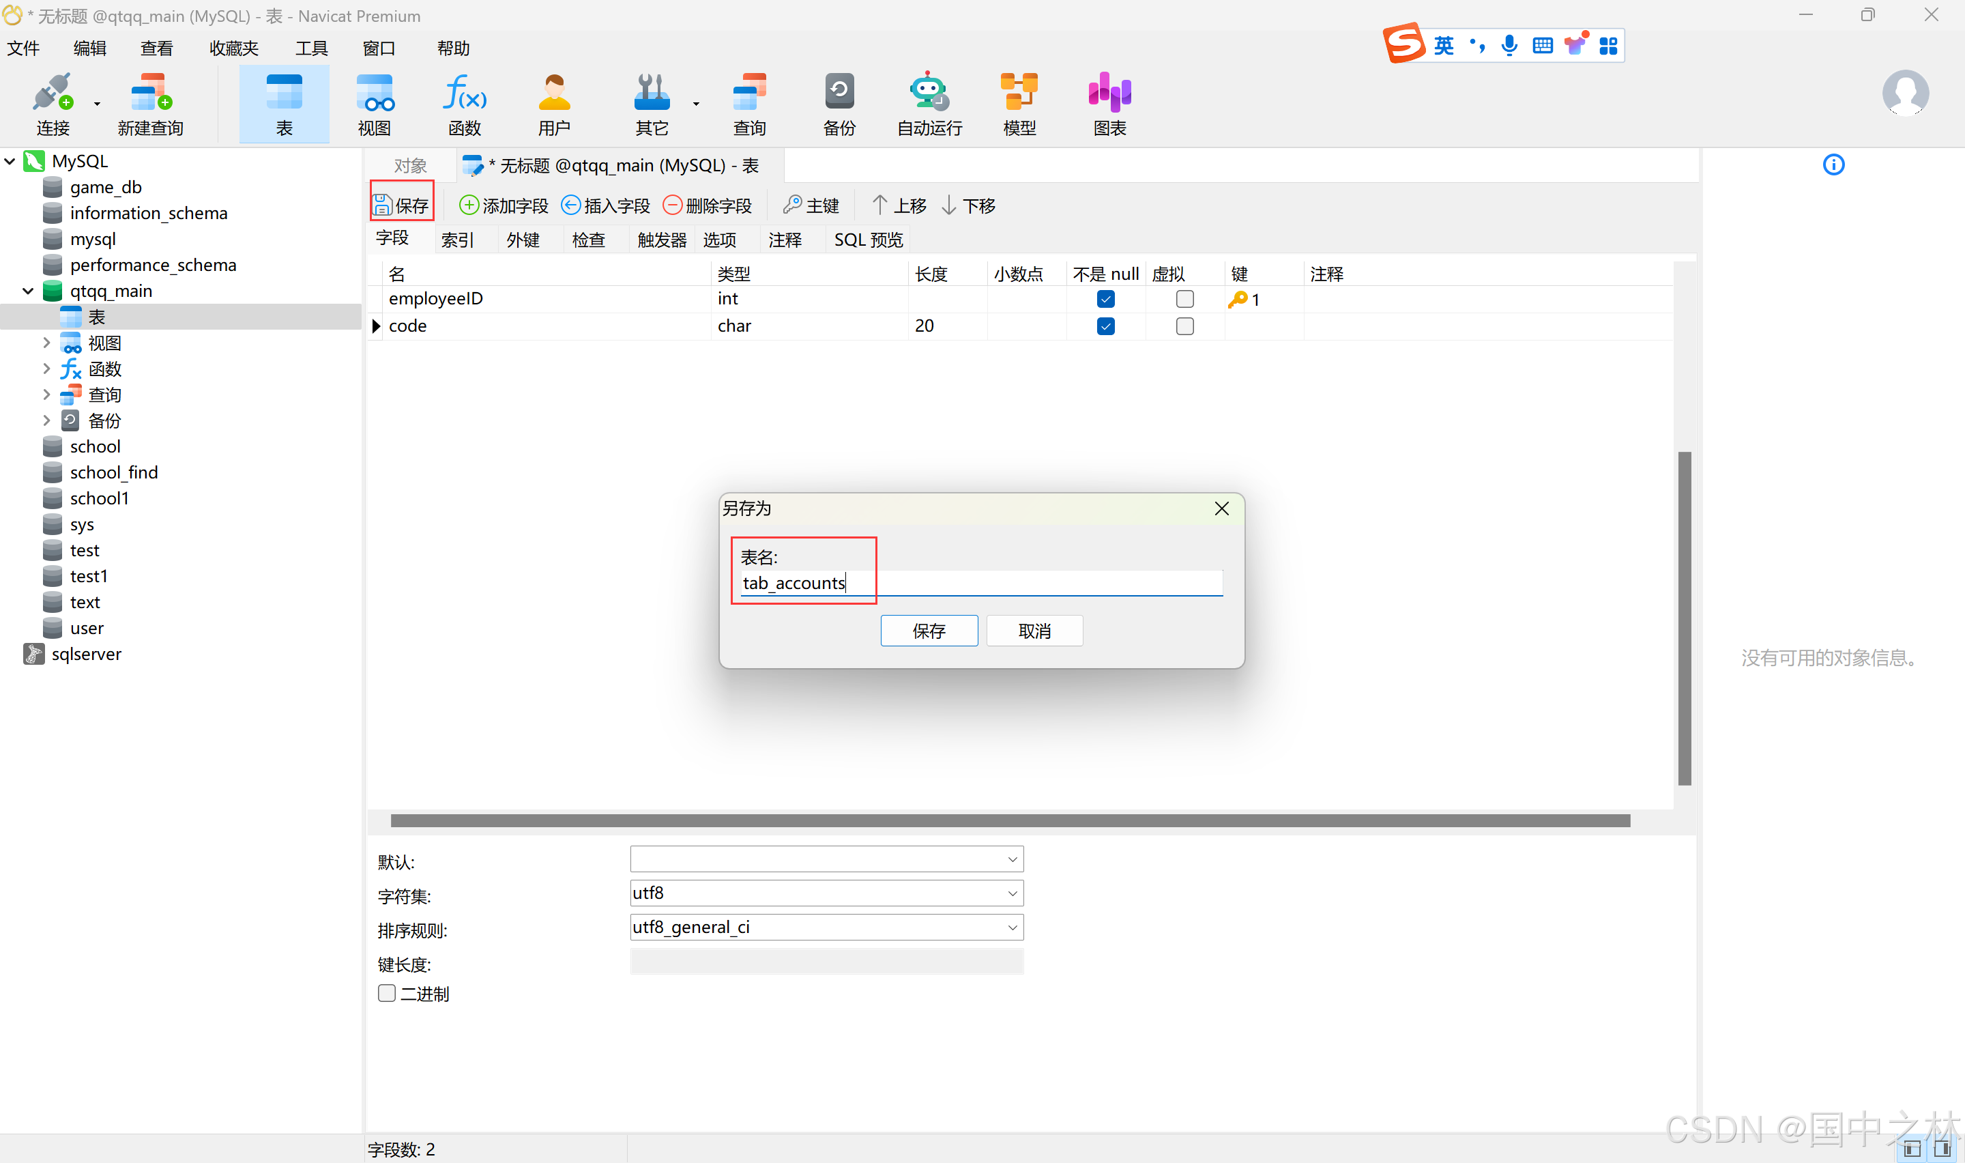The width and height of the screenshot is (1965, 1163).
Task: Open the View (视图) toolbar icon
Action: click(375, 104)
